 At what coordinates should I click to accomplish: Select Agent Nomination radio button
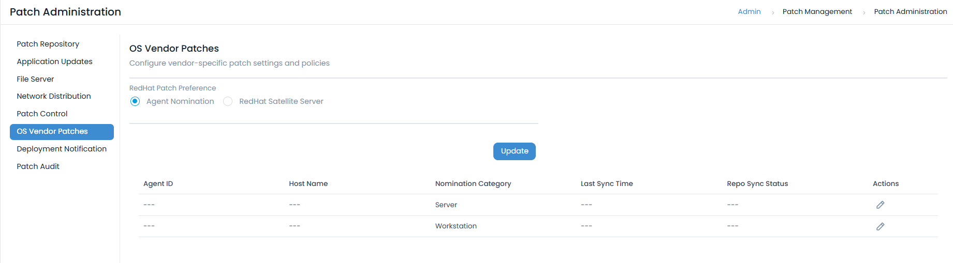135,101
